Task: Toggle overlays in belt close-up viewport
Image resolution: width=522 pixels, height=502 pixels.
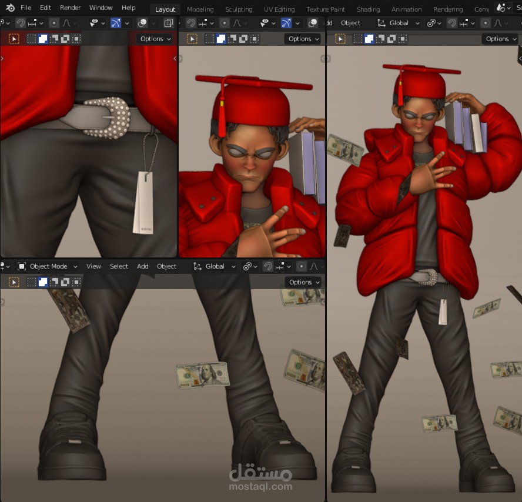Action: [x=142, y=23]
